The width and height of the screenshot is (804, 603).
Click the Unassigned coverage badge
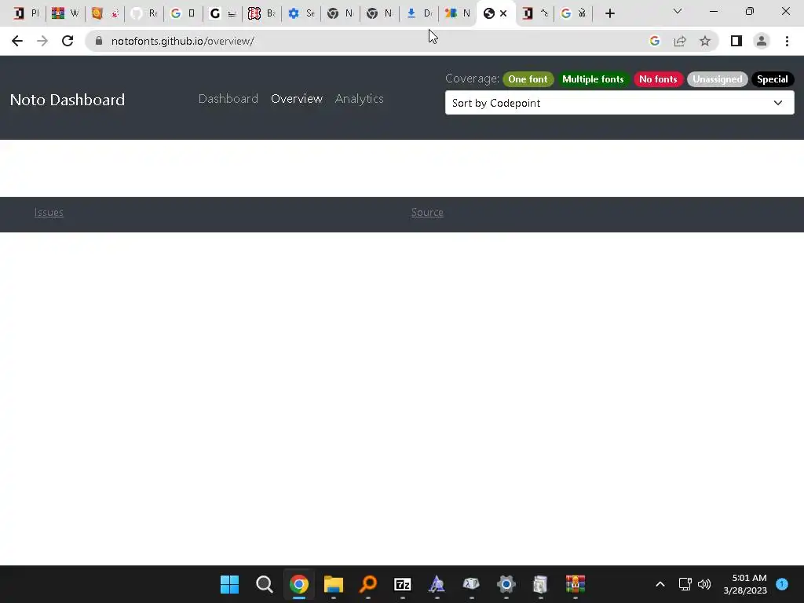(x=718, y=79)
